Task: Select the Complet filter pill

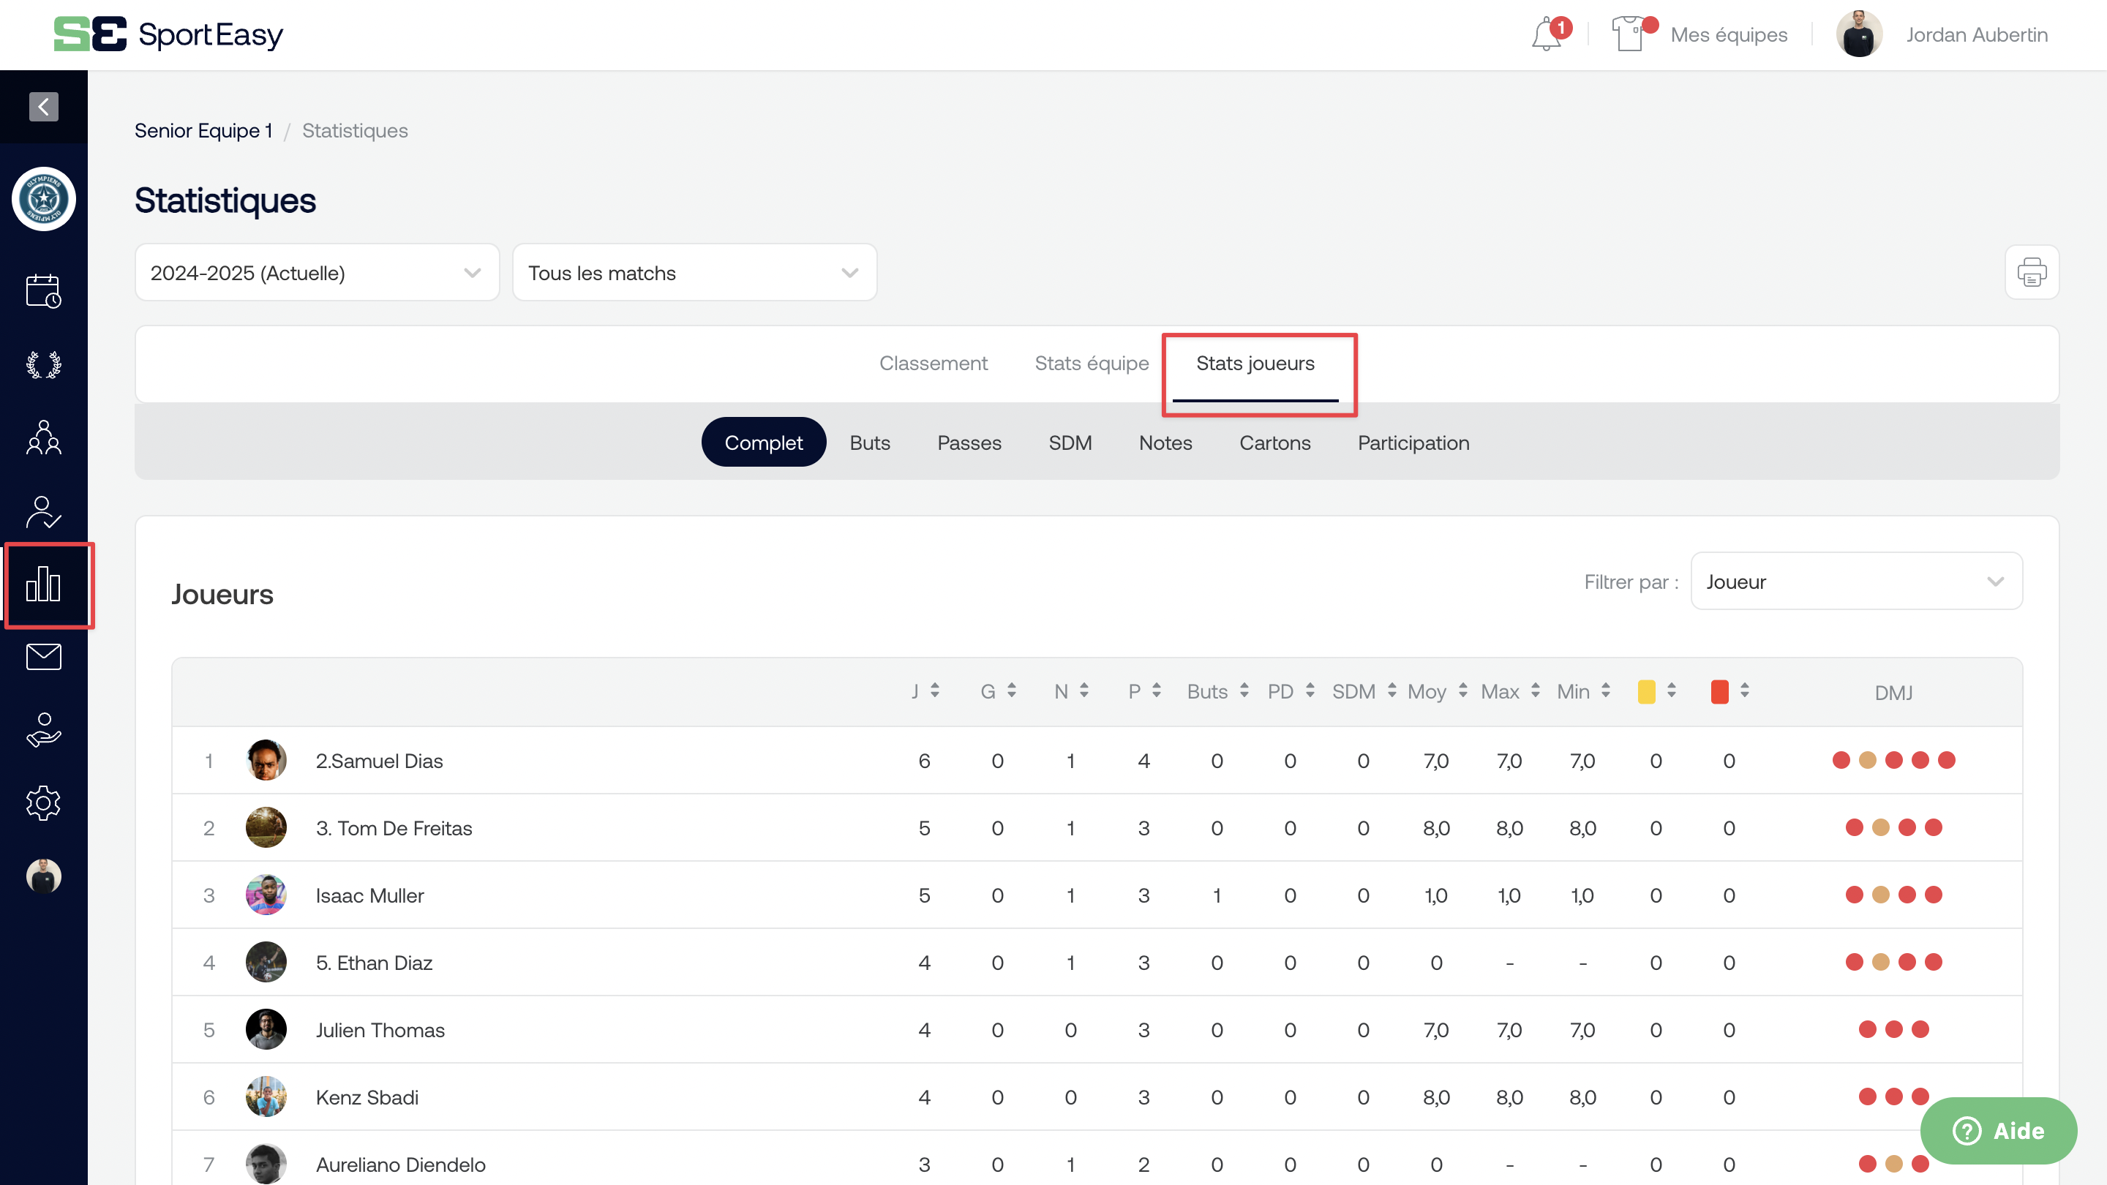Action: click(764, 443)
